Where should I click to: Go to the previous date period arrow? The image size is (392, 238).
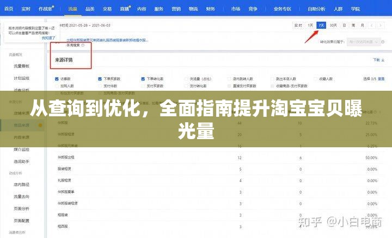(372, 26)
